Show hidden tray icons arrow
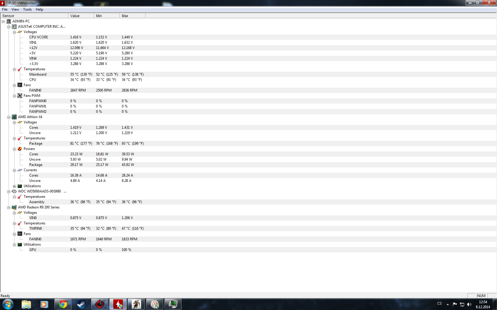497x310 pixels. point(448,304)
